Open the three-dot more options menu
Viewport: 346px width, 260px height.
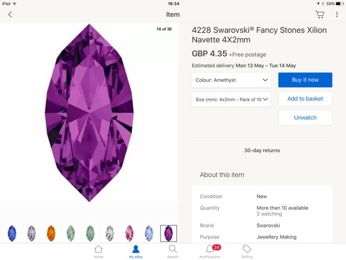pyautogui.click(x=337, y=15)
